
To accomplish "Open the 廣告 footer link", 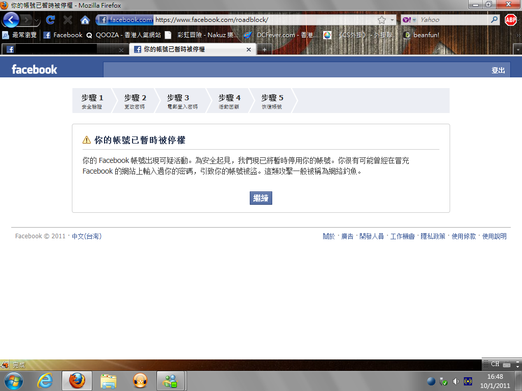I will tap(347, 236).
